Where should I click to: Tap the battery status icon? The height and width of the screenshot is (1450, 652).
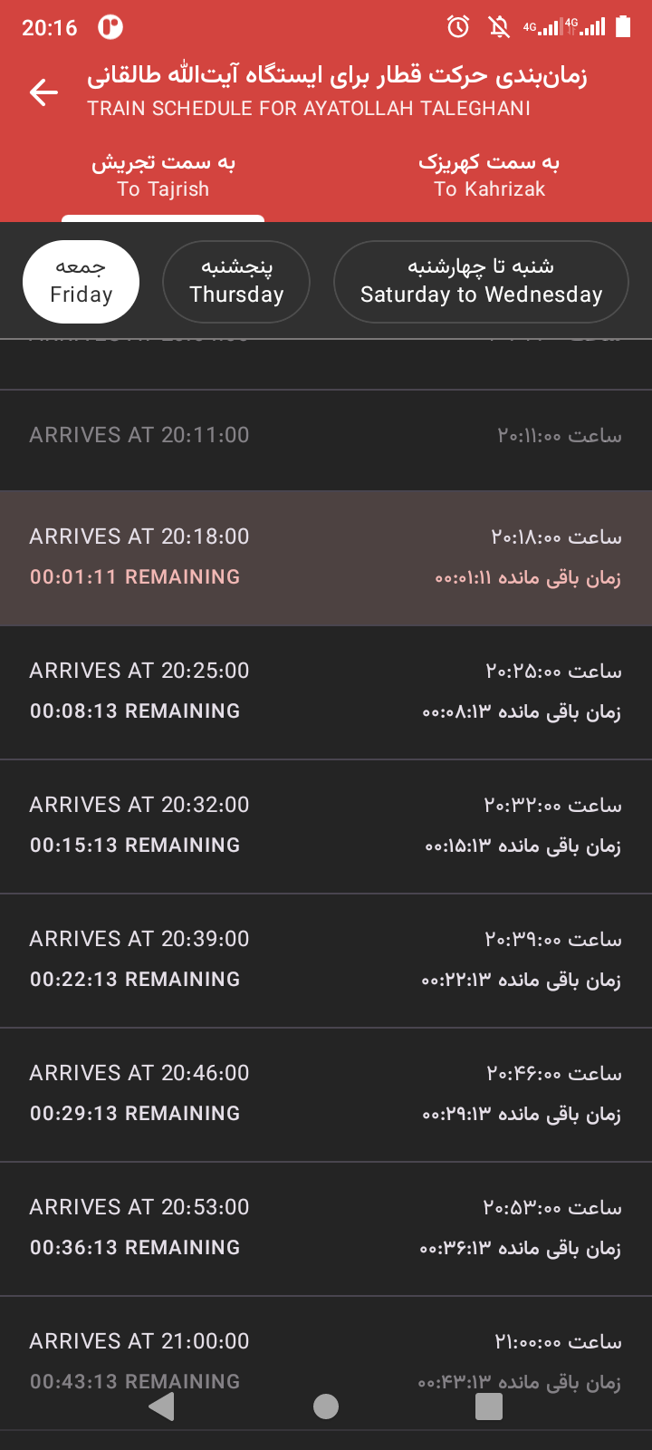tap(623, 27)
